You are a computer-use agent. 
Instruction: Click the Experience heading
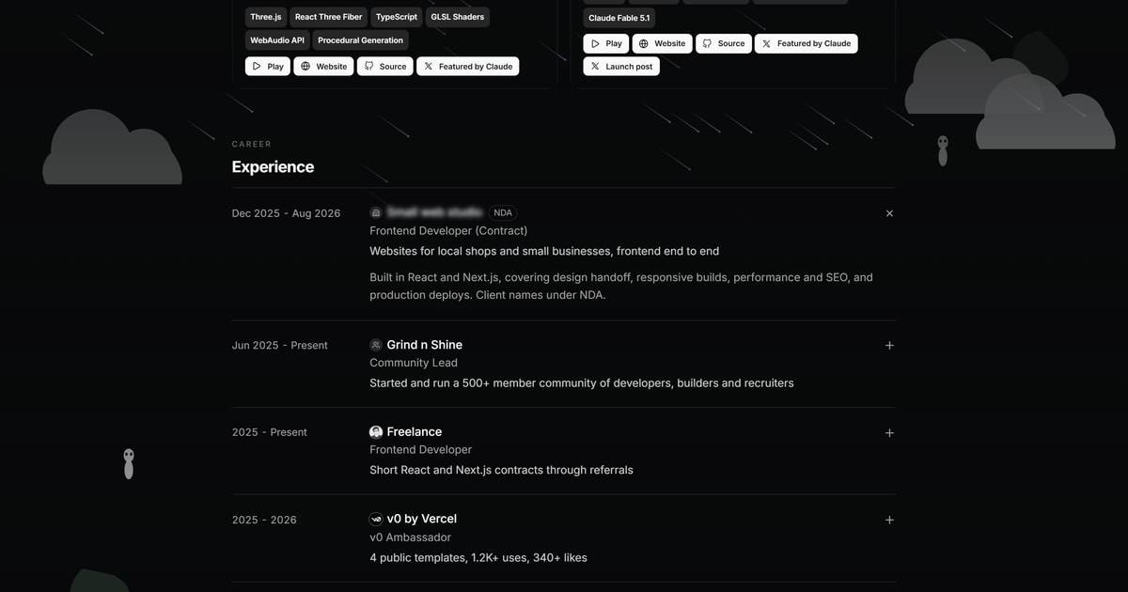click(274, 167)
